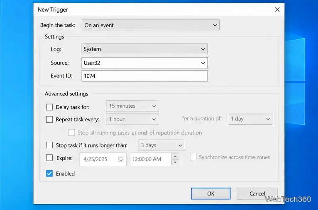Toggle Stop all running tasks checkbox

tap(71, 133)
